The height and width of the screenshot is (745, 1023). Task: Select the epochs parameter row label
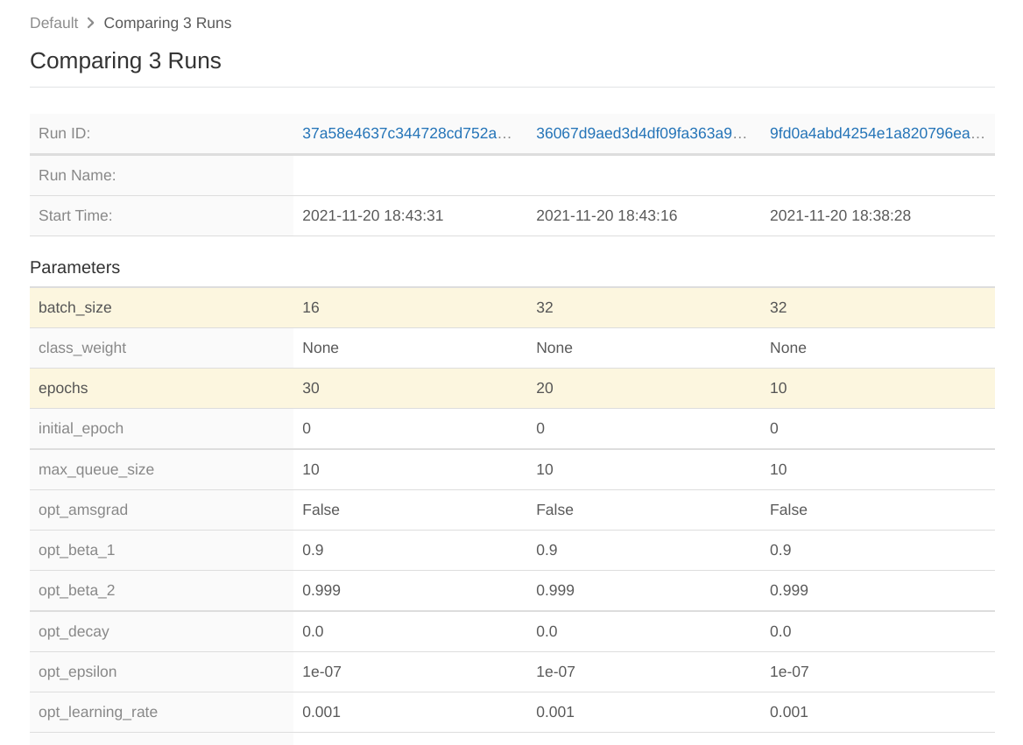[x=63, y=388]
